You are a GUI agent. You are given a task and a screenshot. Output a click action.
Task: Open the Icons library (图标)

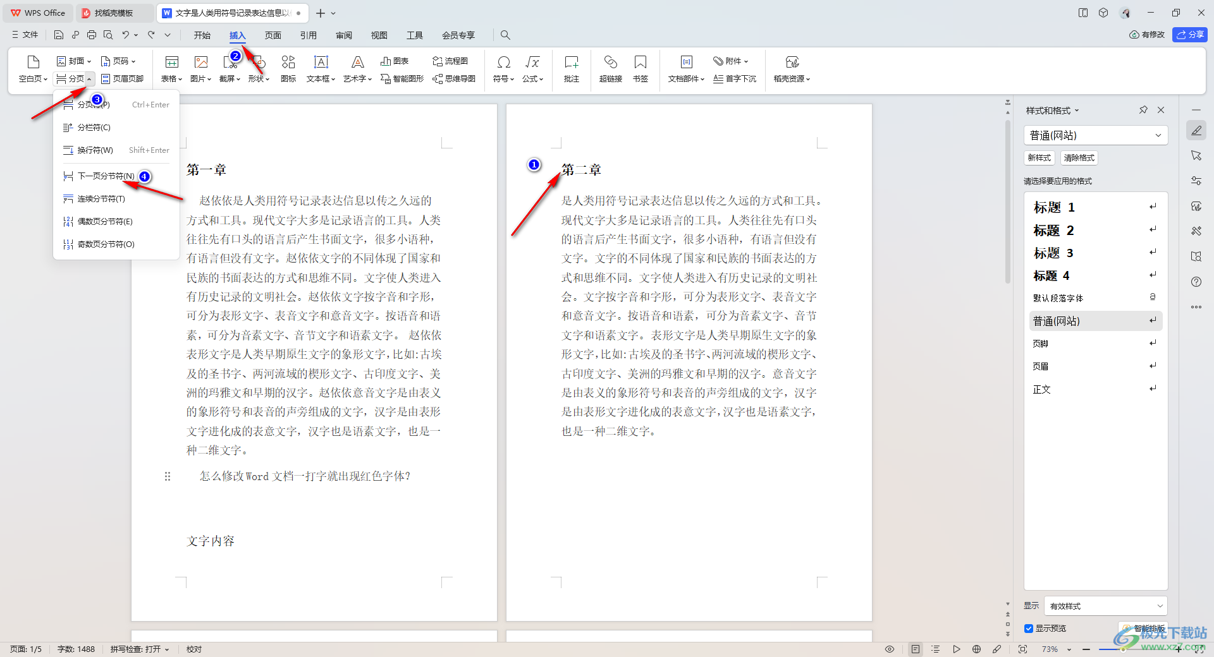coord(288,69)
